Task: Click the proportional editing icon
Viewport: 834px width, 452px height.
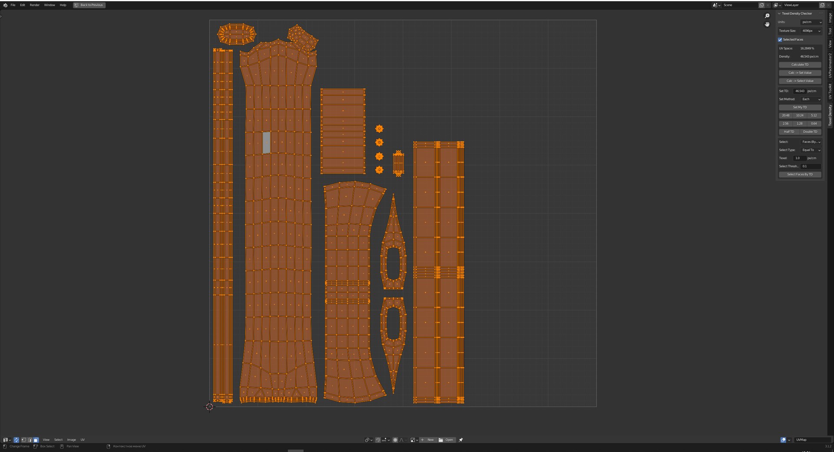Action: 395,440
